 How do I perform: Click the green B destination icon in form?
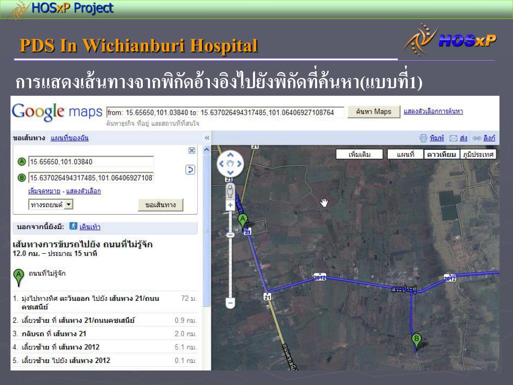coord(22,178)
